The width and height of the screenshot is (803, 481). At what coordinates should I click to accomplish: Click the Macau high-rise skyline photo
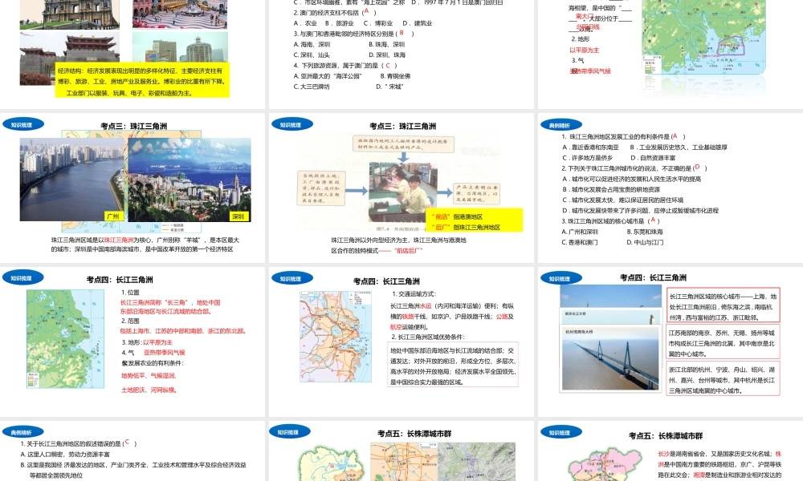[180, 47]
